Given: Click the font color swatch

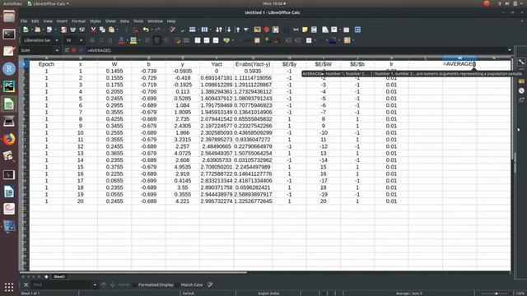Looking at the screenshot, I should 121,40.
